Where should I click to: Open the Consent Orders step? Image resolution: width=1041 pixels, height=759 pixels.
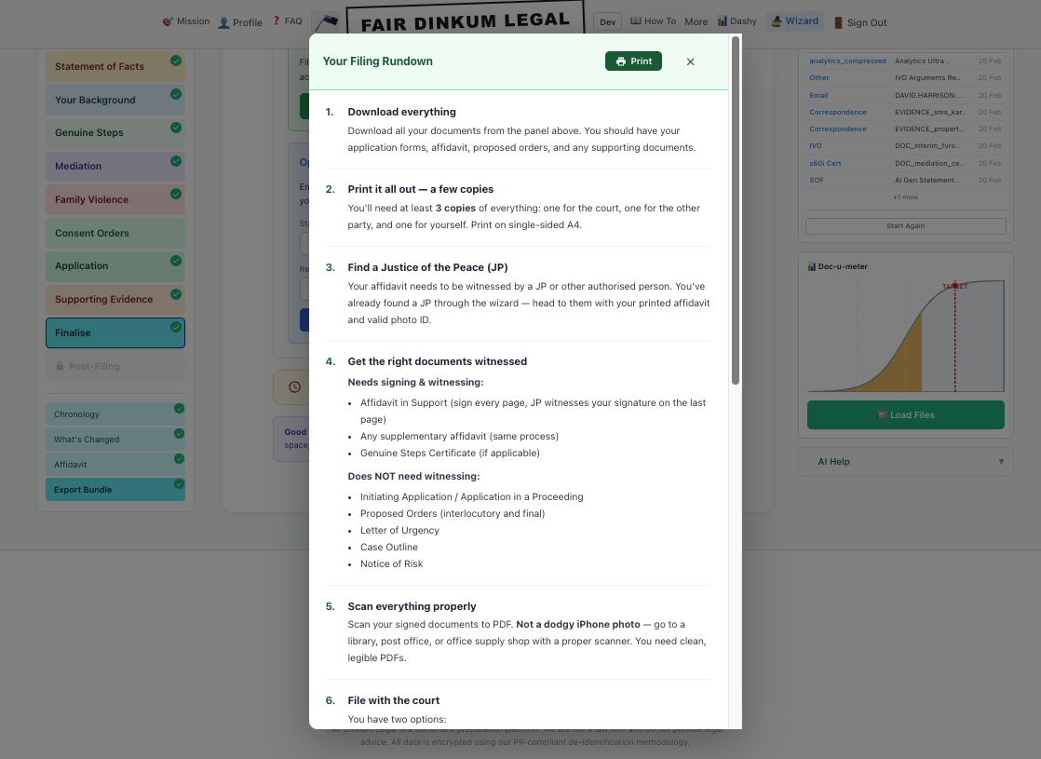coord(115,233)
